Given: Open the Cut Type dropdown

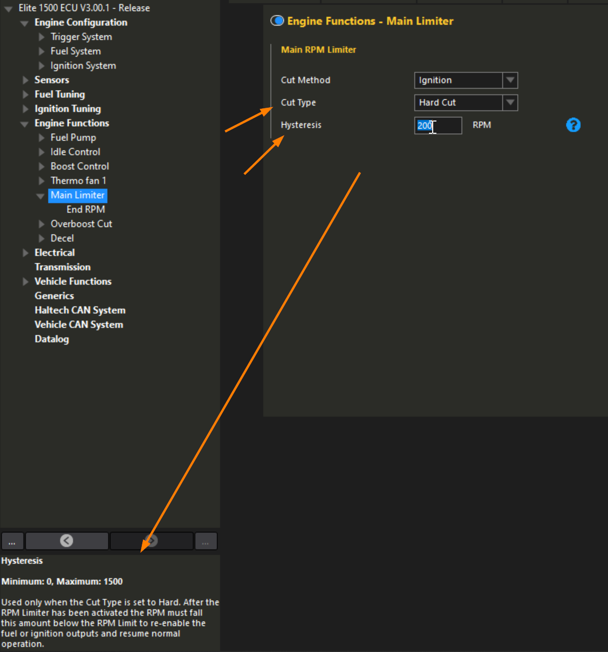Looking at the screenshot, I should click(x=510, y=102).
